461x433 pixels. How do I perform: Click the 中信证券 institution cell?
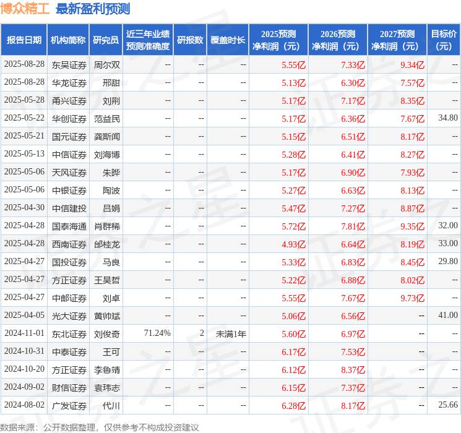(69, 155)
